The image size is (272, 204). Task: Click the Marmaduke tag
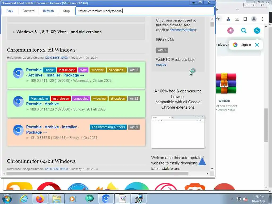[x=39, y=99]
